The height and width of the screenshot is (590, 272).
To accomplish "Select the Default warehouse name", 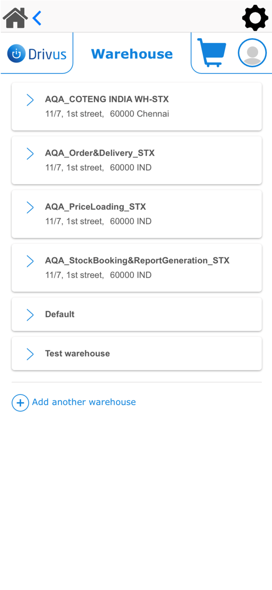I will 60,314.
